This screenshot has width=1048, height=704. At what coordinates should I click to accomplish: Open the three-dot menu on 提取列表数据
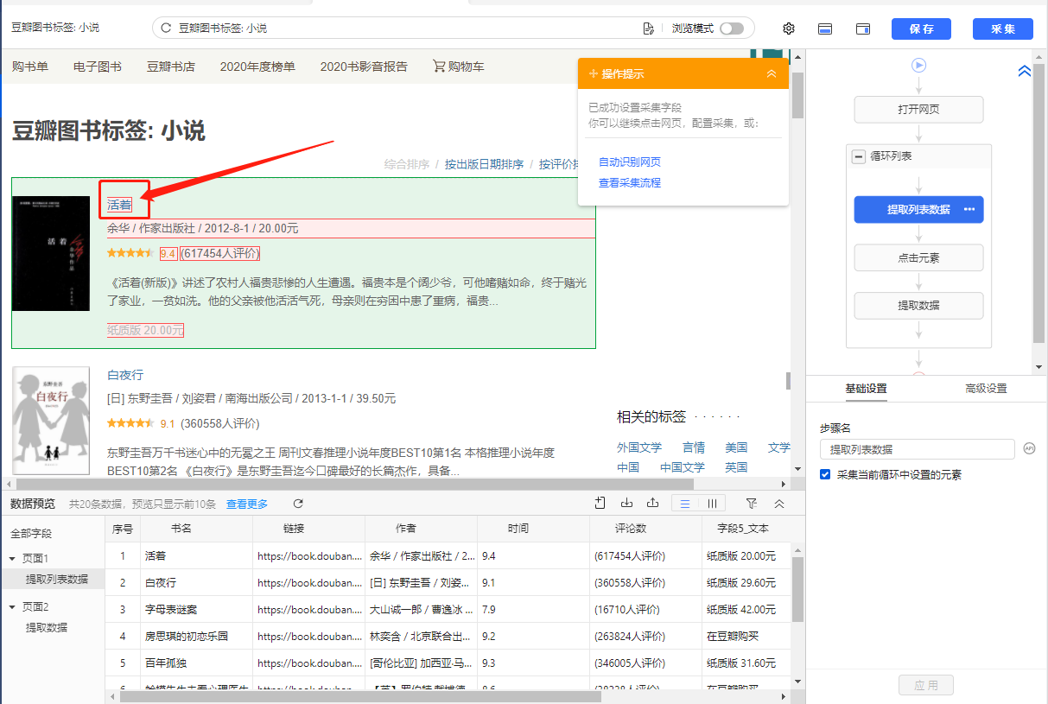point(969,209)
